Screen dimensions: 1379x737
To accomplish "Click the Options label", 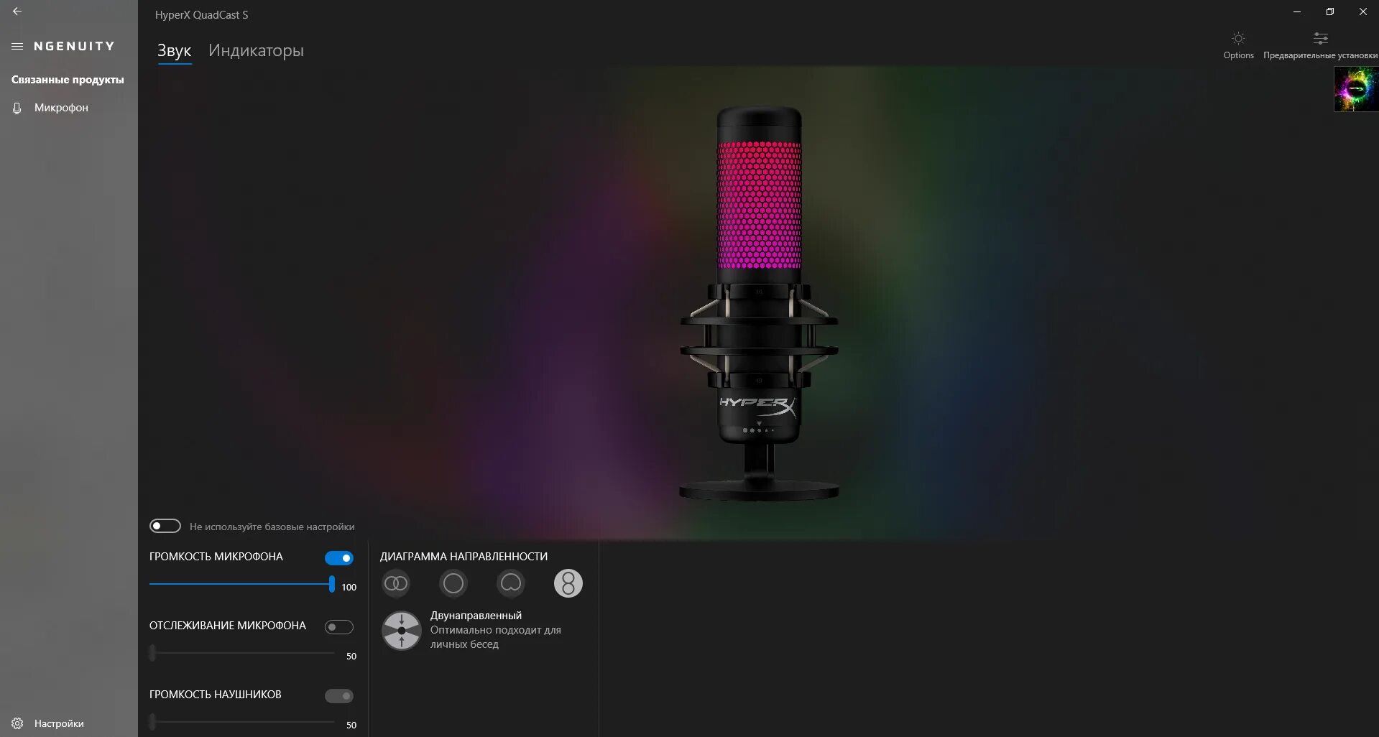I will (1238, 55).
